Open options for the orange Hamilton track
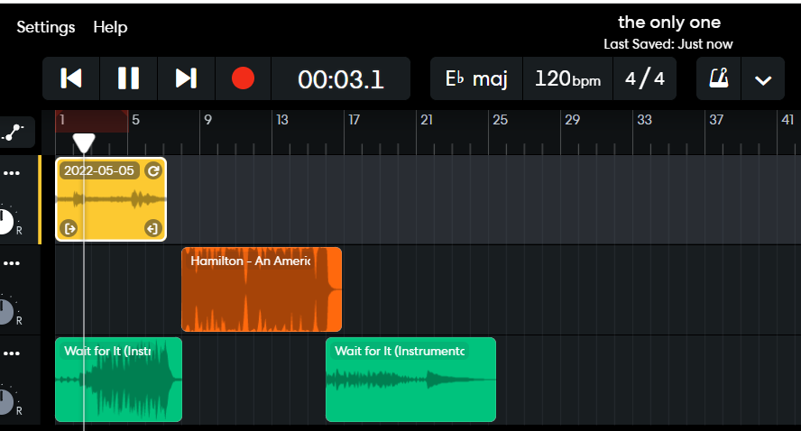801x431 pixels. (x=12, y=263)
